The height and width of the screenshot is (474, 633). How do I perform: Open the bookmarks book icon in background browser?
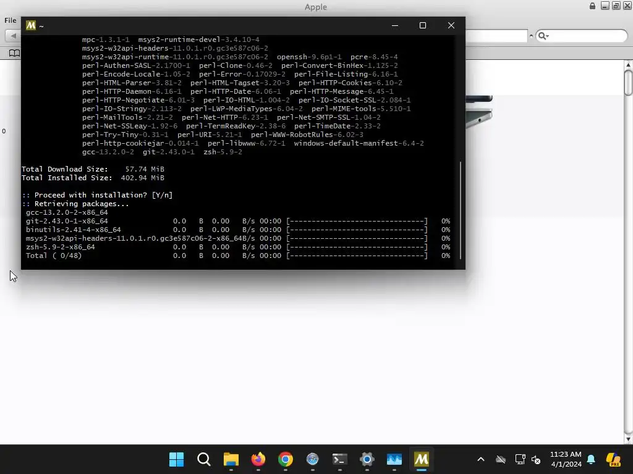click(14, 53)
